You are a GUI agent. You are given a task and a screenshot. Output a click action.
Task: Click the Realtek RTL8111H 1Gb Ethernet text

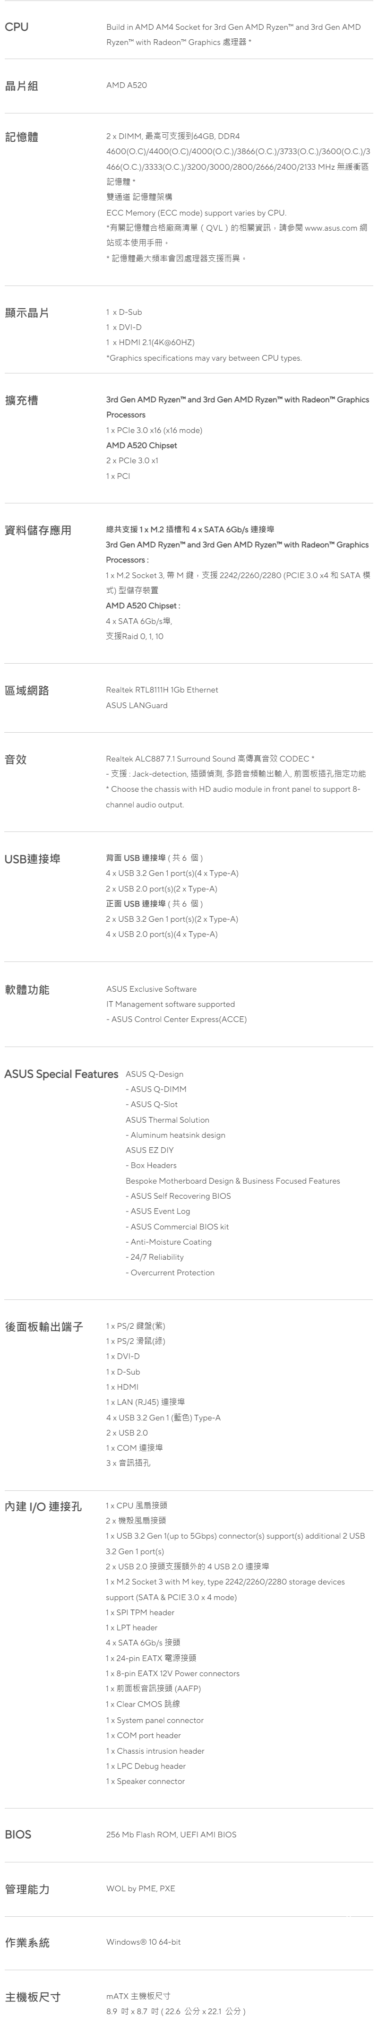pos(162,690)
